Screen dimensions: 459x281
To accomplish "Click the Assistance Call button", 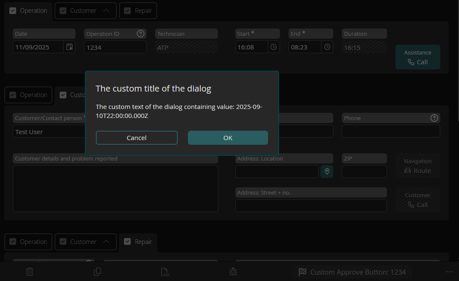I will (417, 57).
